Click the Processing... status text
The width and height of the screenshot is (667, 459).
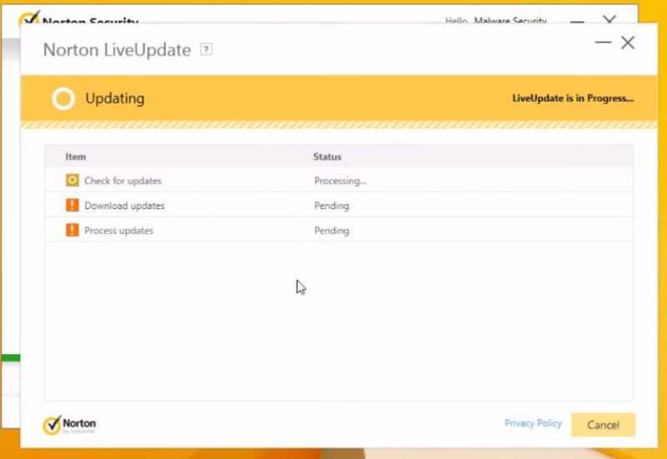point(339,181)
